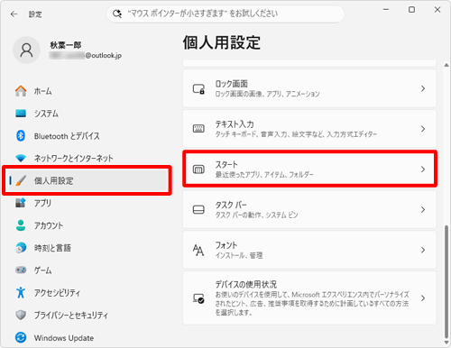Click the フォント AA icon

(x=198, y=250)
